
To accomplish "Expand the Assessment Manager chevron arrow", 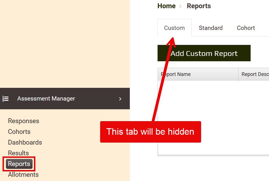I will [x=120, y=99].
